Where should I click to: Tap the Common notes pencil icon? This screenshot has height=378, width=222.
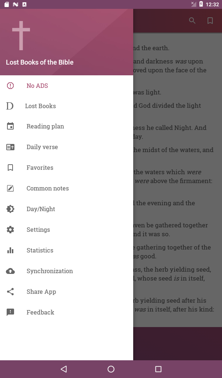(x=10, y=188)
